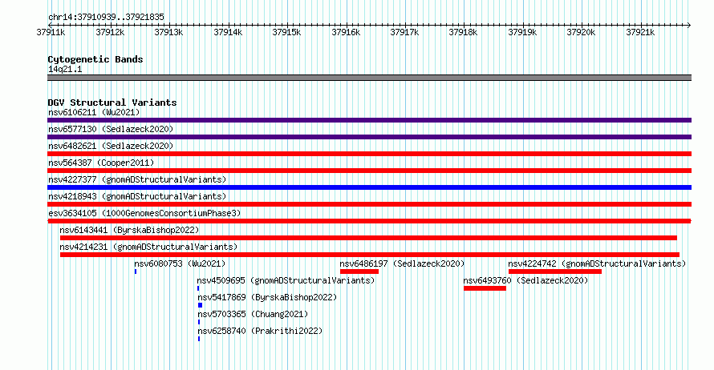Click the Cytogenetic Bands track title
The width and height of the screenshot is (714, 370).
click(x=95, y=59)
